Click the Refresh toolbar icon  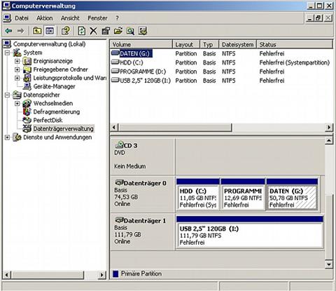pyautogui.click(x=81, y=31)
